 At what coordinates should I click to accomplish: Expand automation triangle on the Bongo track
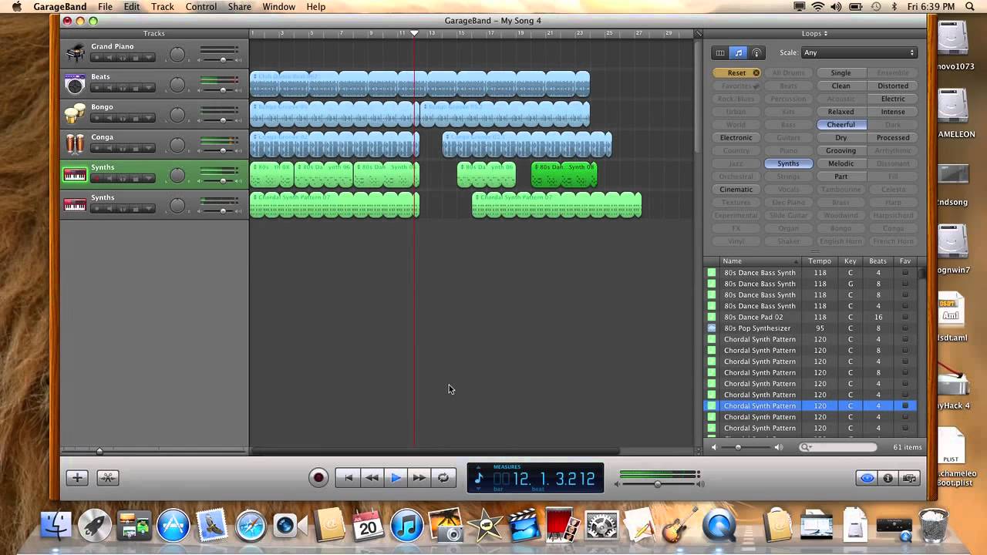(149, 118)
